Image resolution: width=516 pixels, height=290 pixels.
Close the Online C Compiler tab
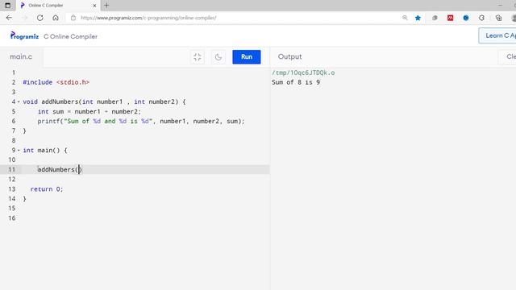(x=94, y=6)
